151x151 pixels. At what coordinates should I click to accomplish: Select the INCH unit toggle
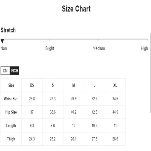(x=14, y=70)
